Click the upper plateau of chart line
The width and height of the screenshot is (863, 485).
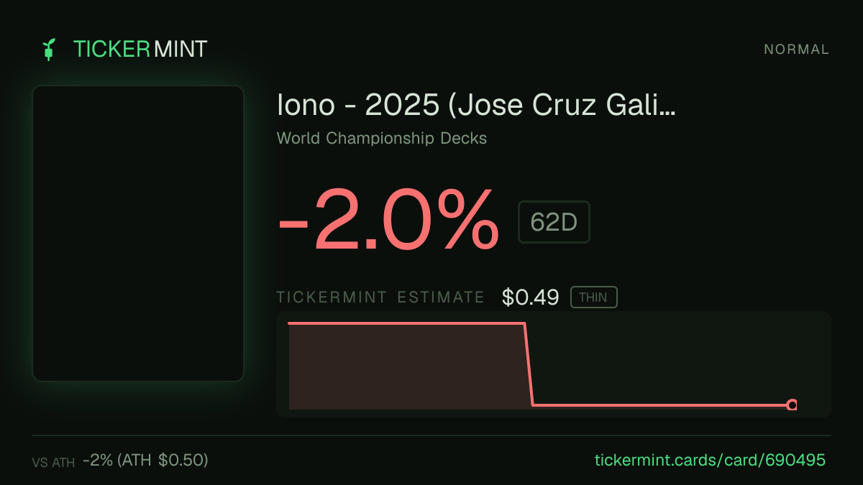(x=406, y=323)
